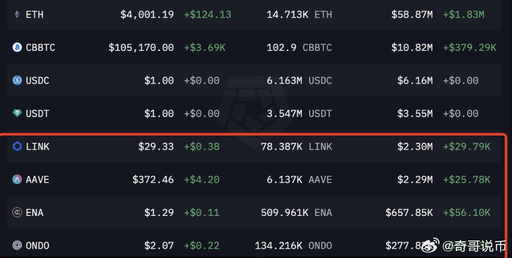Open the CBBTC token name link
Viewport: 512px width, 258px height.
click(40, 48)
